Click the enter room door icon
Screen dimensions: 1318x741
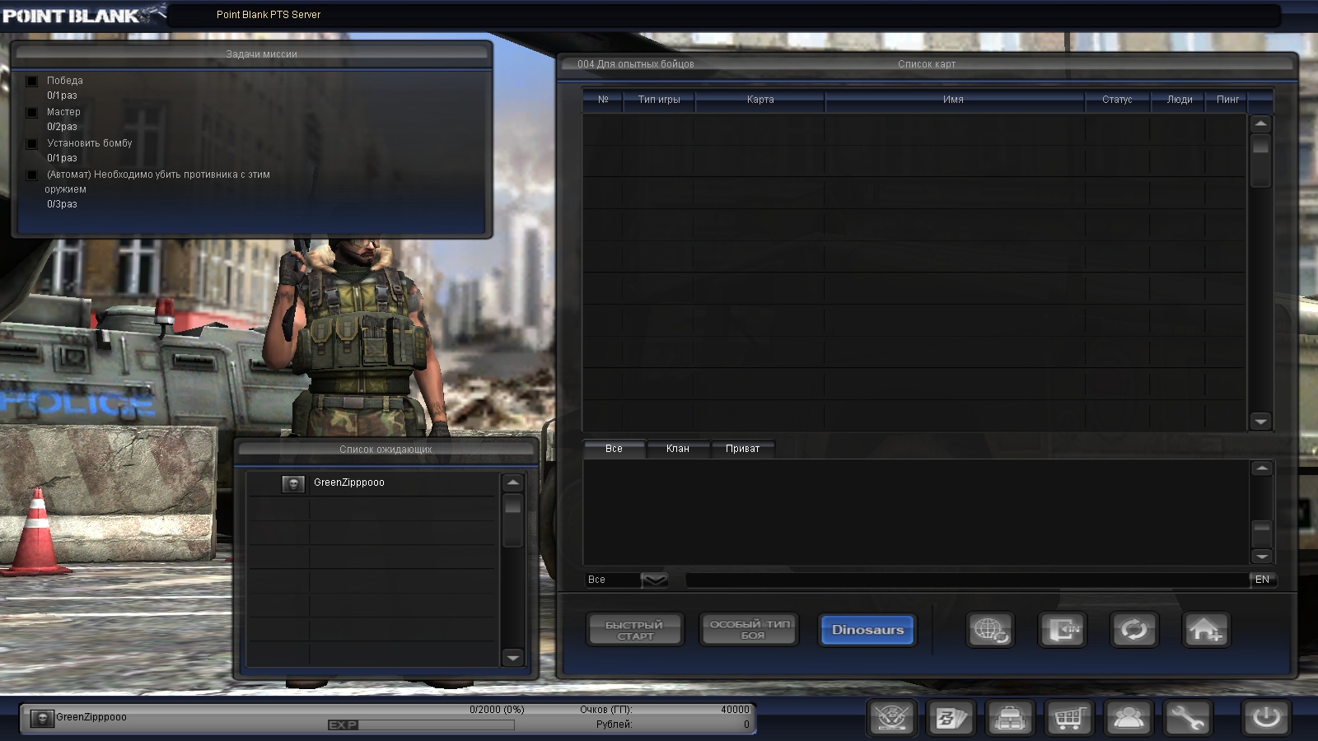pyautogui.click(x=1062, y=631)
